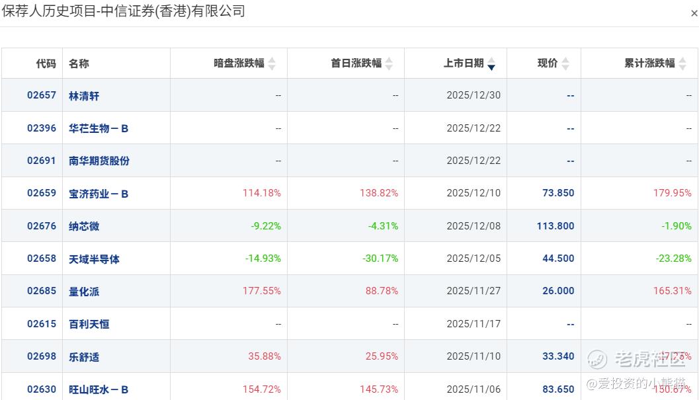Image resolution: width=699 pixels, height=400 pixels.
Task: Select grey market value -9.22%
Action: 266,225
